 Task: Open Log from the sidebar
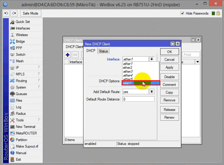(26, 107)
